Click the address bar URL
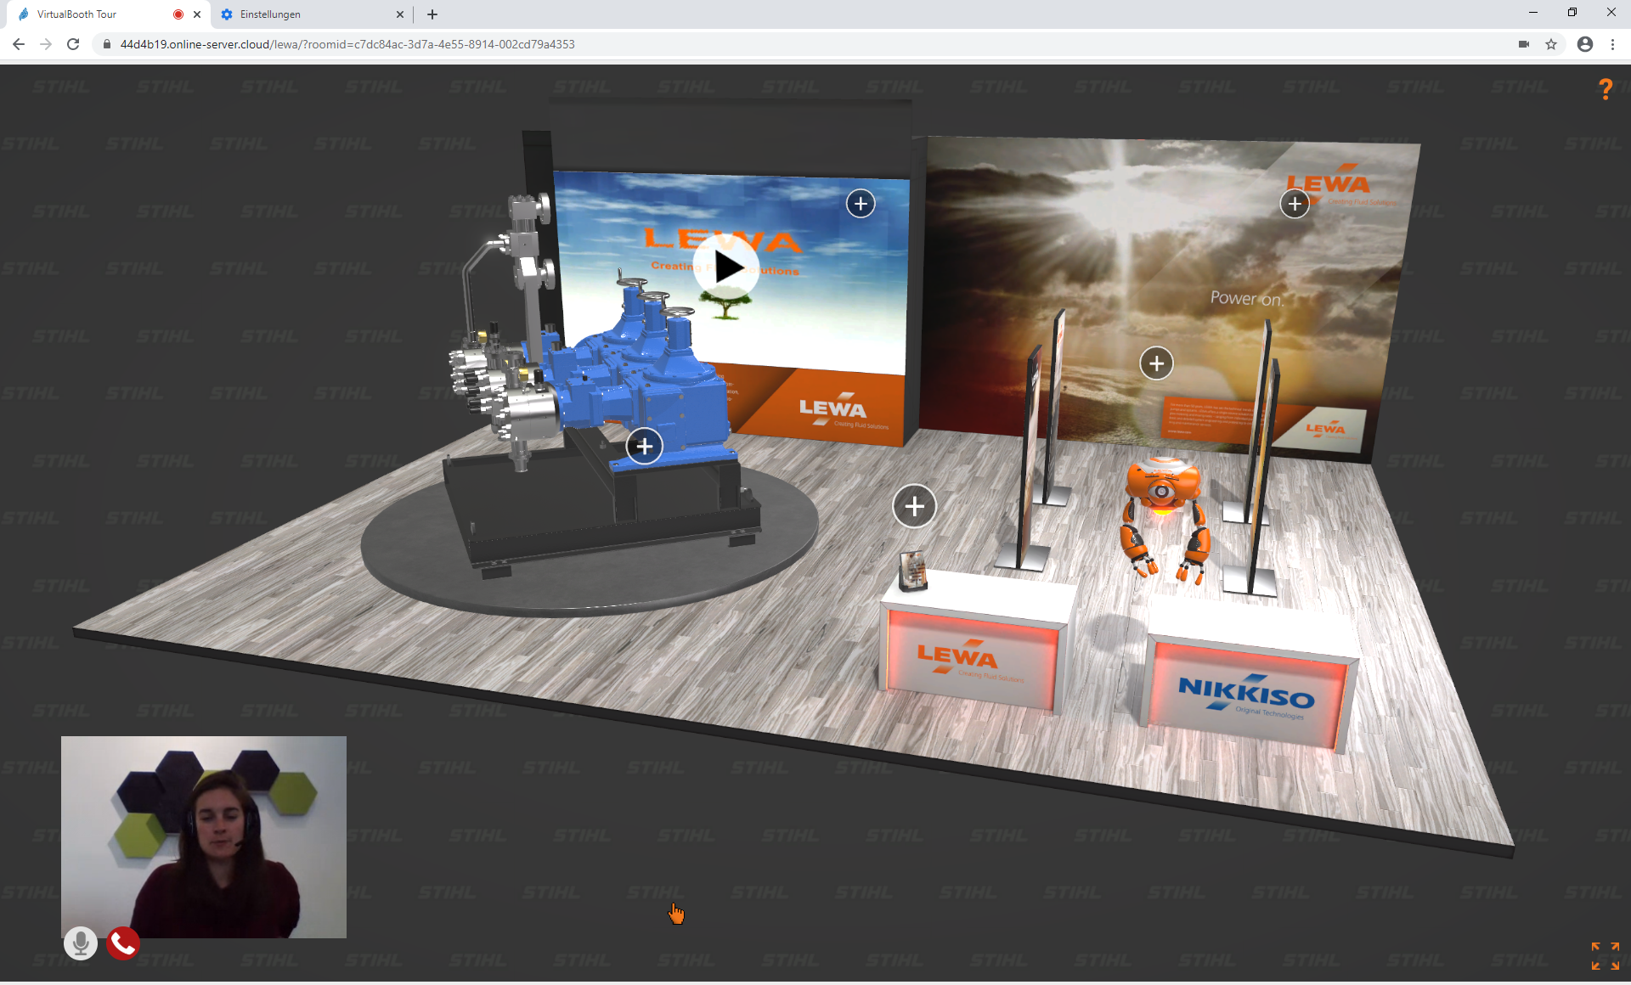The width and height of the screenshot is (1631, 985). point(347,44)
